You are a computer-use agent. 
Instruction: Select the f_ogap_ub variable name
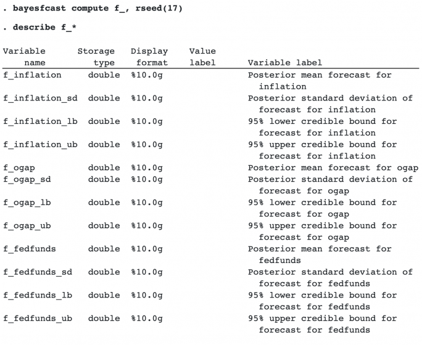coord(27,226)
